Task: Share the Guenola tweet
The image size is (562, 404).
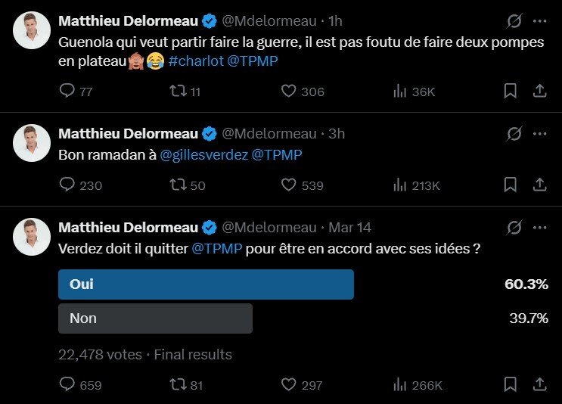Action: click(540, 92)
